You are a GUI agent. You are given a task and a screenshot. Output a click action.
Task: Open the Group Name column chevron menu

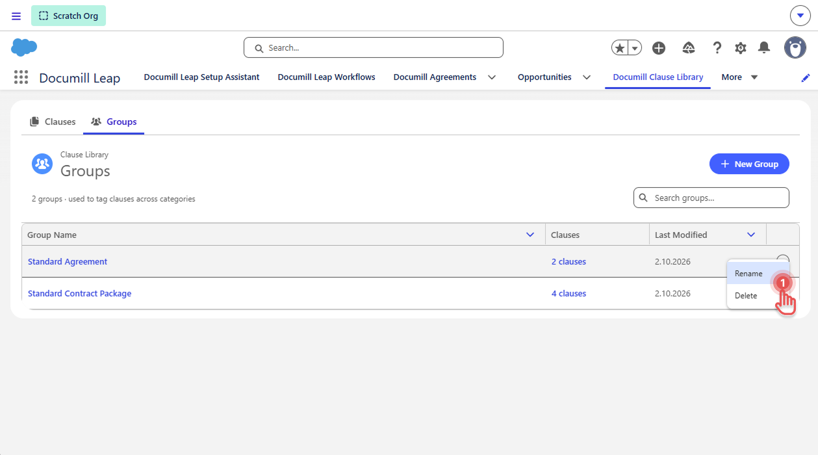coord(530,235)
